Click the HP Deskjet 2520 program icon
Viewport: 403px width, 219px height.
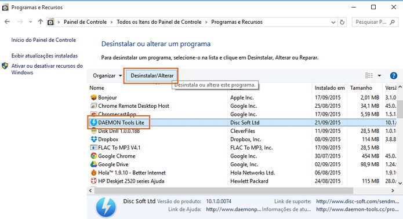coord(93,181)
